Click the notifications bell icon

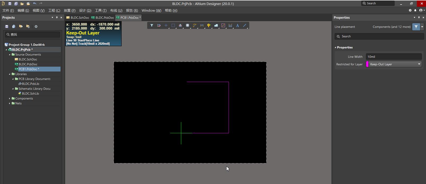click(x=415, y=10)
